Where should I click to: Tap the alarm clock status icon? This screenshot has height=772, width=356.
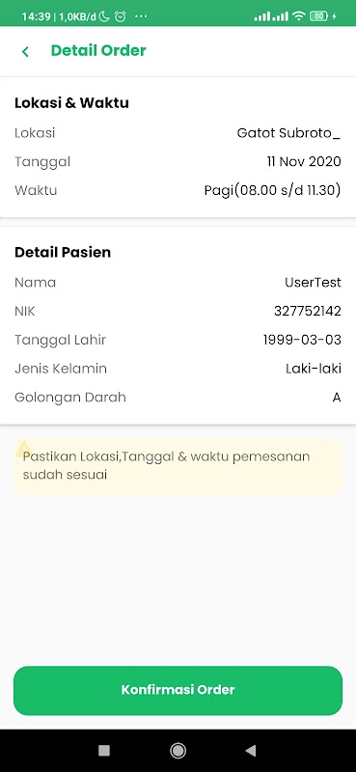121,16
